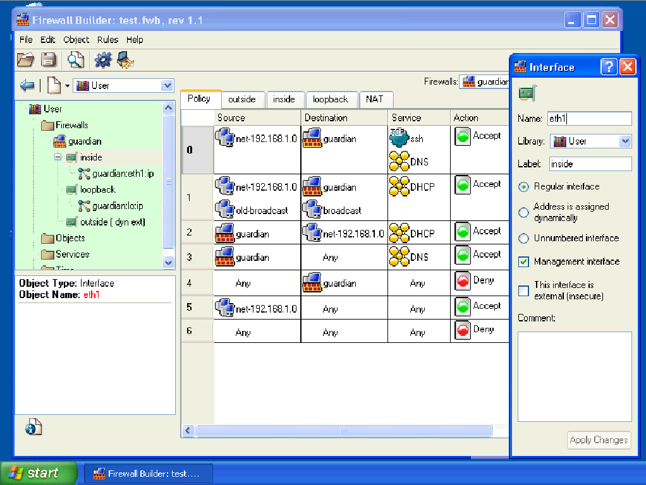The width and height of the screenshot is (646, 485).
Task: Compile rules with the gear icon
Action: pos(102,60)
